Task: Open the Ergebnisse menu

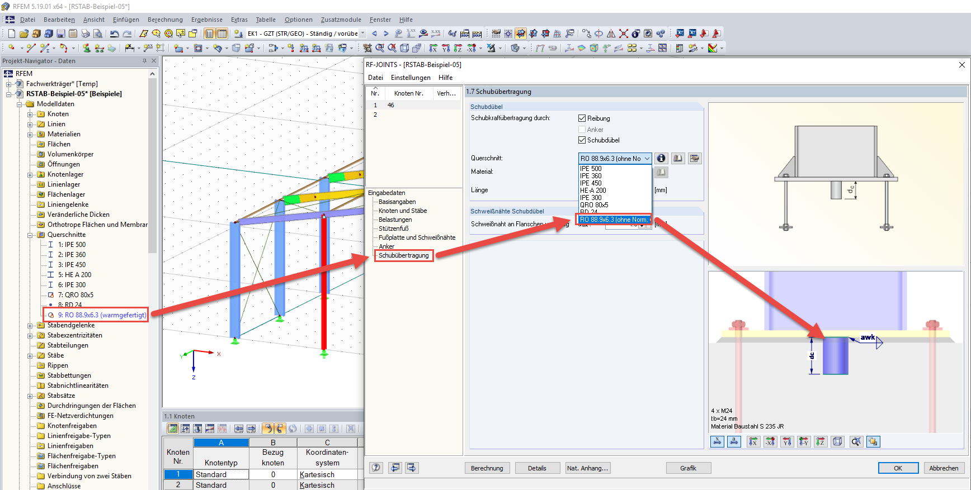Action: point(207,20)
